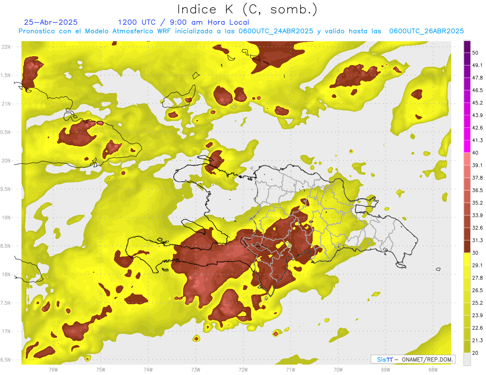Pick the gray swatch below the 20 label
486x375 pixels.
click(x=467, y=359)
